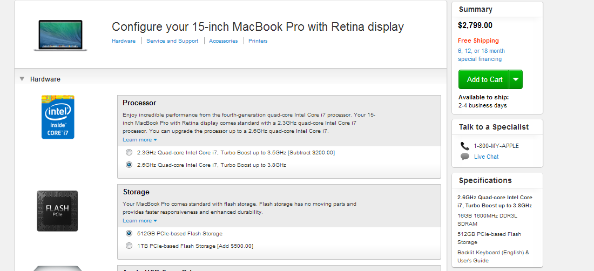Select the 2.3GHz Quad-core processor option
The image size is (594, 271).
(129, 153)
